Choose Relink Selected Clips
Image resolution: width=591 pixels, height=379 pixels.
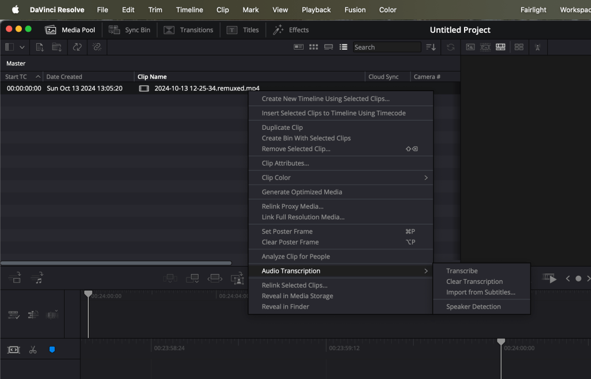[x=341, y=285]
